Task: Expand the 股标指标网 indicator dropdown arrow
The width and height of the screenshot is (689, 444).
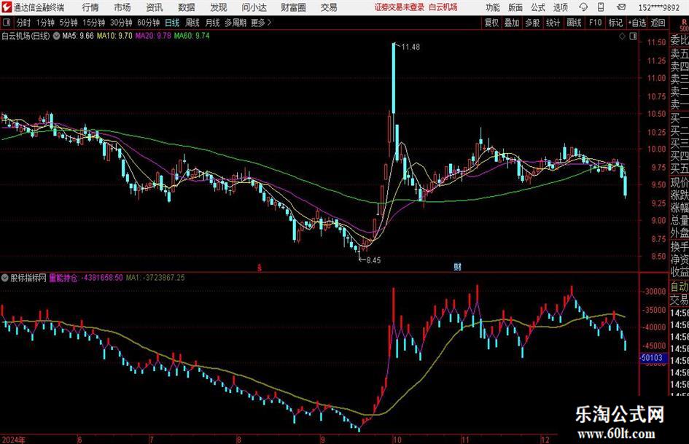Action: (5, 278)
